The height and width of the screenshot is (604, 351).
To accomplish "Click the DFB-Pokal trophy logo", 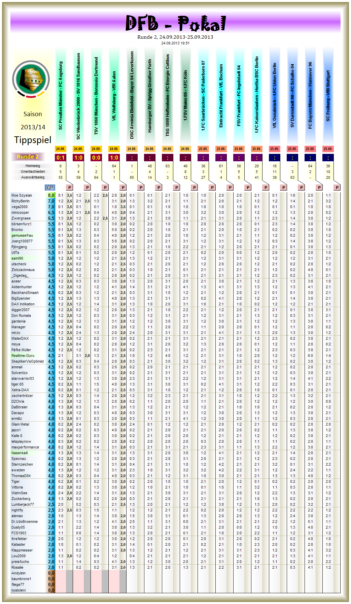I will pyautogui.click(x=31, y=79).
